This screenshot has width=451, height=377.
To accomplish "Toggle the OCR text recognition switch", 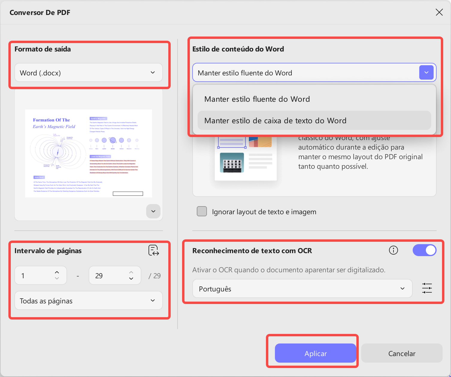I will point(424,250).
